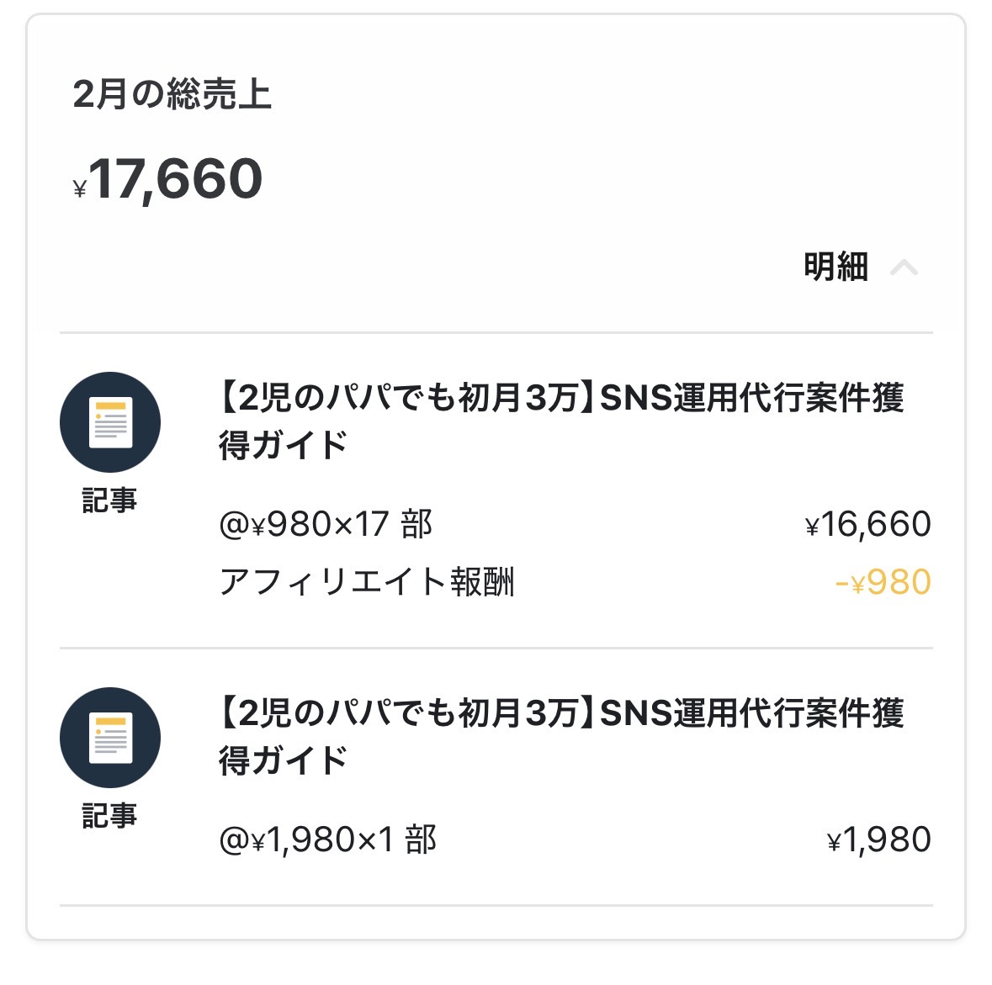This screenshot has height=985, width=992.
Task: Click the 記事 label under the second icon
Action: click(x=109, y=815)
